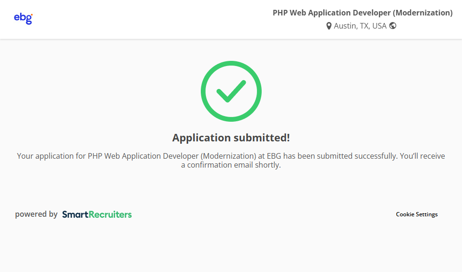Click the Application submitted! heading
The image size is (462, 272).
coord(231,138)
